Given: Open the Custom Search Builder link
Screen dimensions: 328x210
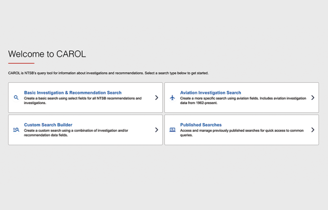Looking at the screenshot, I should [x=48, y=125].
